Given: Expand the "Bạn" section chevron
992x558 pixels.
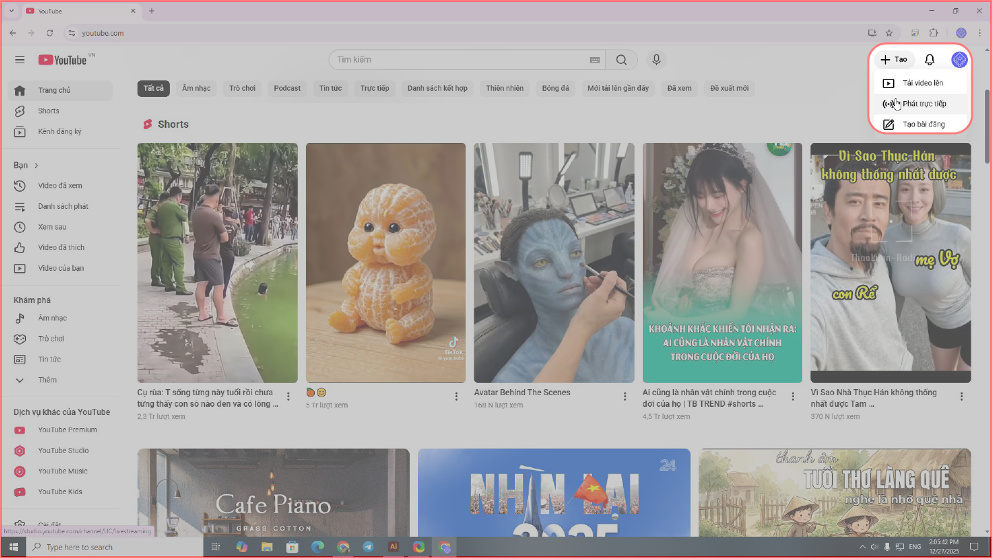Looking at the screenshot, I should pyautogui.click(x=36, y=166).
